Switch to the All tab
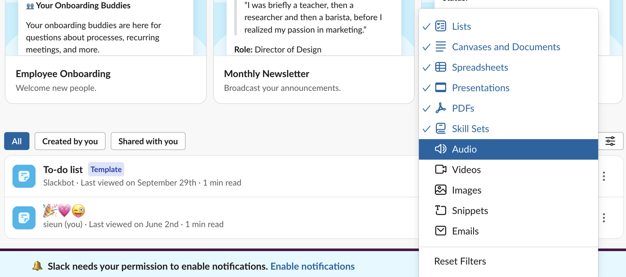Image resolution: width=626 pixels, height=277 pixels. coord(17,141)
